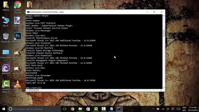
Task: Click 'Intel(R) PRO/Wireless Driver' line
Action: pyautogui.click(x=42, y=38)
